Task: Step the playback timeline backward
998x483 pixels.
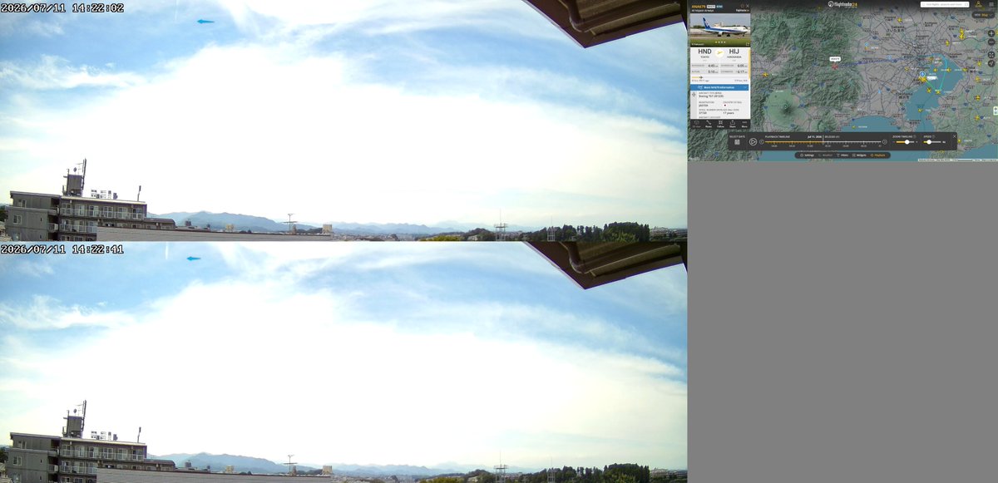Action: [x=761, y=142]
